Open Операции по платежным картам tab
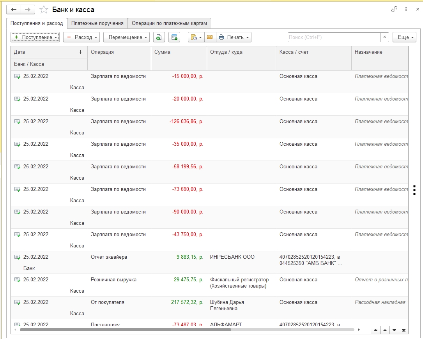The width and height of the screenshot is (423, 339). 170,23
